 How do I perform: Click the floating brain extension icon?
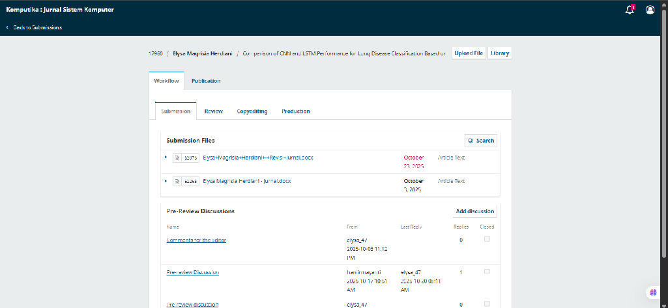click(652, 292)
